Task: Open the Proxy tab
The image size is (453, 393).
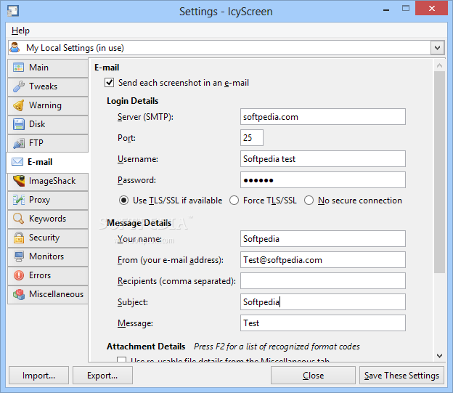Action: coord(48,200)
